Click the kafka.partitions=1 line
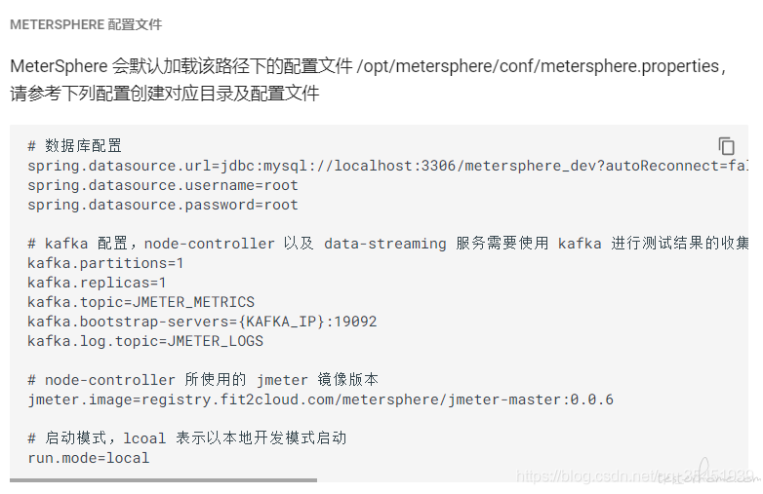 105,263
